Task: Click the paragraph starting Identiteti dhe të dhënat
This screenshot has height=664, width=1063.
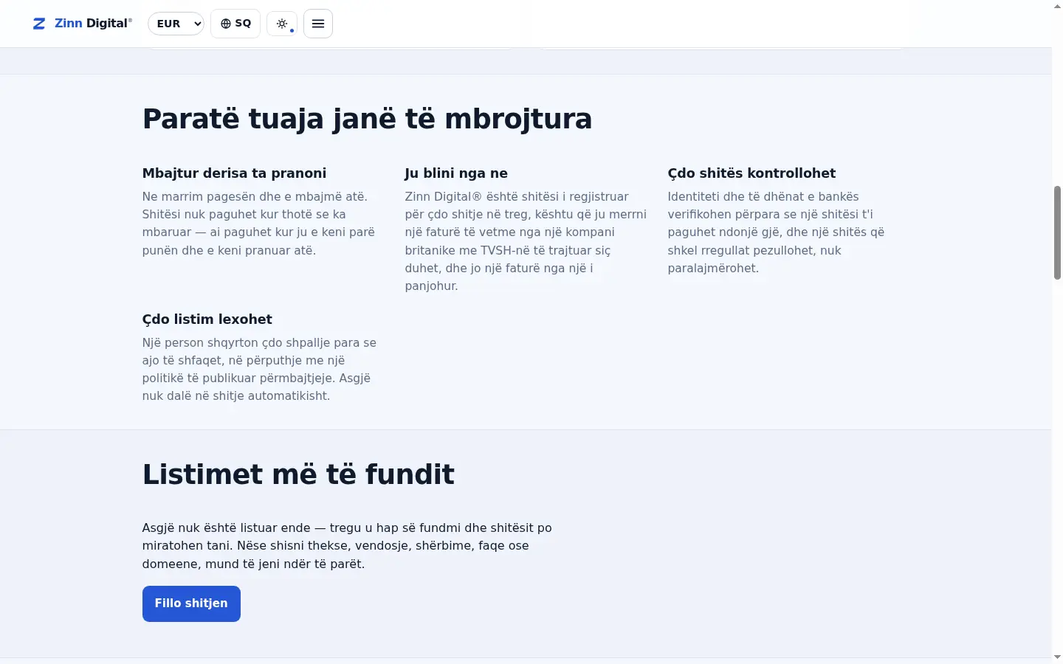Action: tap(777, 232)
